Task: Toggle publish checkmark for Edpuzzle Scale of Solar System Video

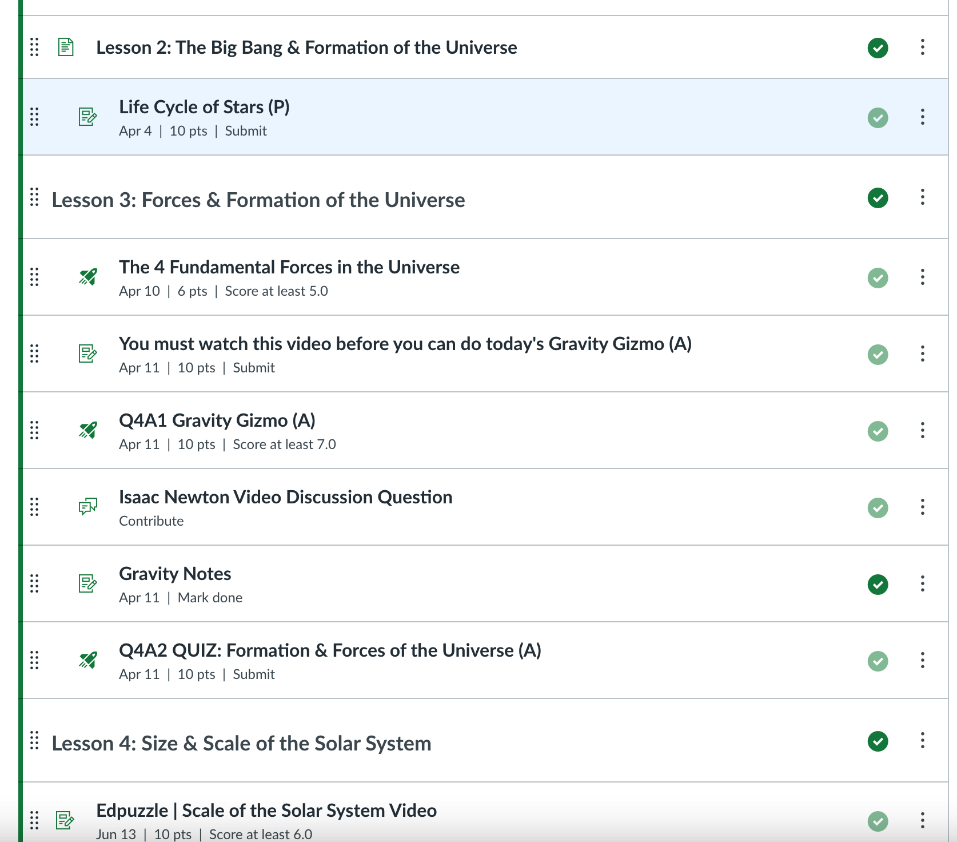Action: (x=878, y=821)
